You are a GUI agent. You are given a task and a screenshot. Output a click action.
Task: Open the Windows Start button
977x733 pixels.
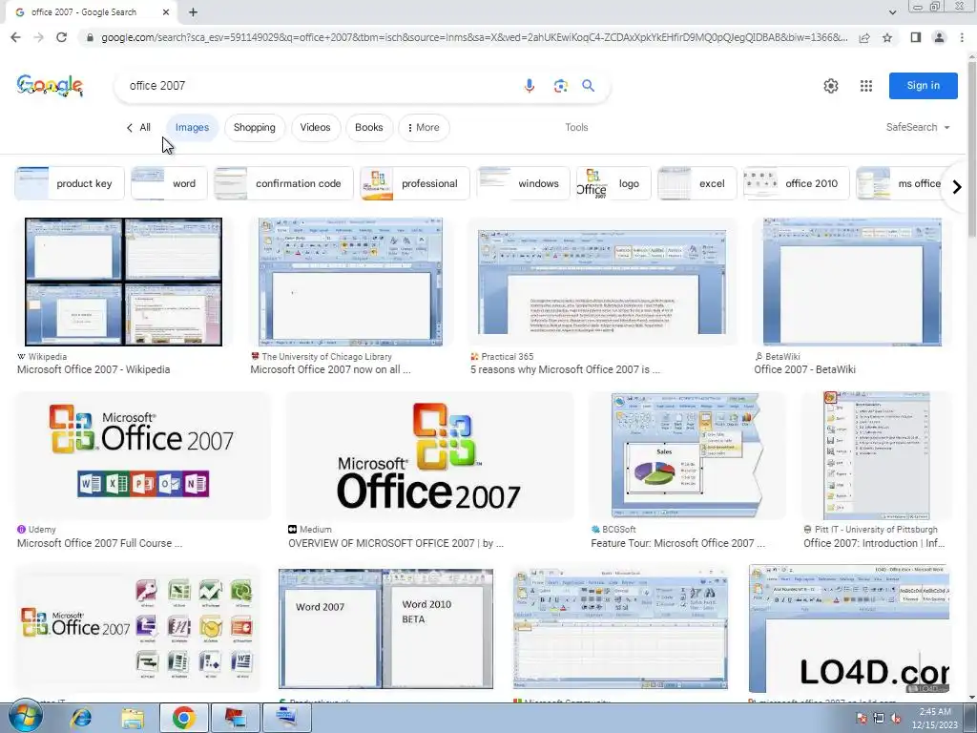[x=26, y=717]
